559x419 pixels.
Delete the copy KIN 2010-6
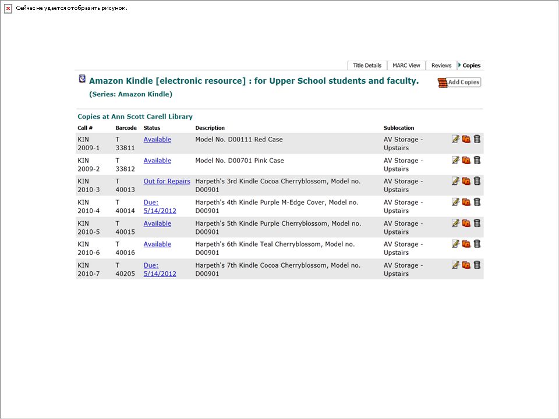tap(477, 244)
